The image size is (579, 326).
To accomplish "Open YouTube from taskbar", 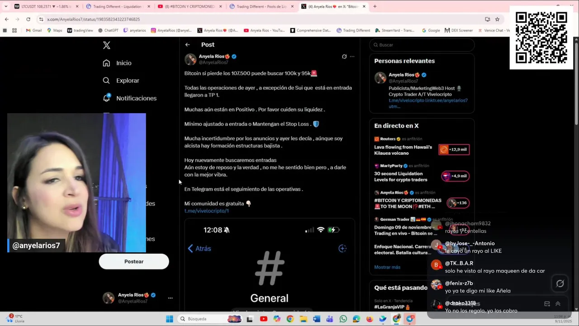I will tap(264, 319).
